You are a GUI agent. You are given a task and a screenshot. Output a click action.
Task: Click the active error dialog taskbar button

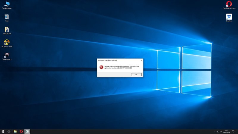tap(27, 131)
